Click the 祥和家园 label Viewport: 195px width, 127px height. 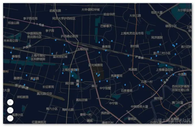coord(23,97)
